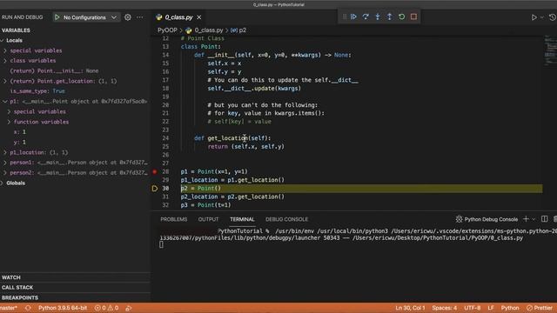The width and height of the screenshot is (557, 313).
Task: Click the Prettier status bar item
Action: pos(540,308)
